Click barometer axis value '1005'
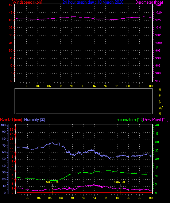 tap(158, 35)
